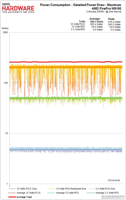Select the '5.5 Watts' peak value
126x200 pixels.
pos(115,30)
